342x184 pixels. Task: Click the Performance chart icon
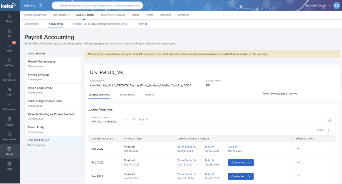pos(9,104)
